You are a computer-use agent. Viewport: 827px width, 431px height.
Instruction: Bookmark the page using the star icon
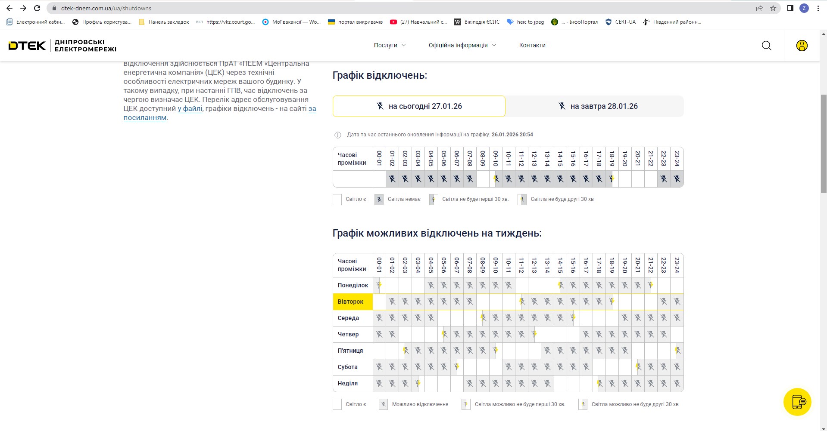[773, 8]
